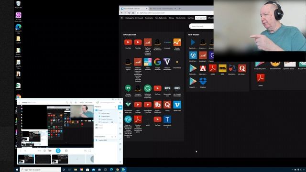Open Medical Links in navigation
The height and width of the screenshot is (172, 306).
[181, 18]
